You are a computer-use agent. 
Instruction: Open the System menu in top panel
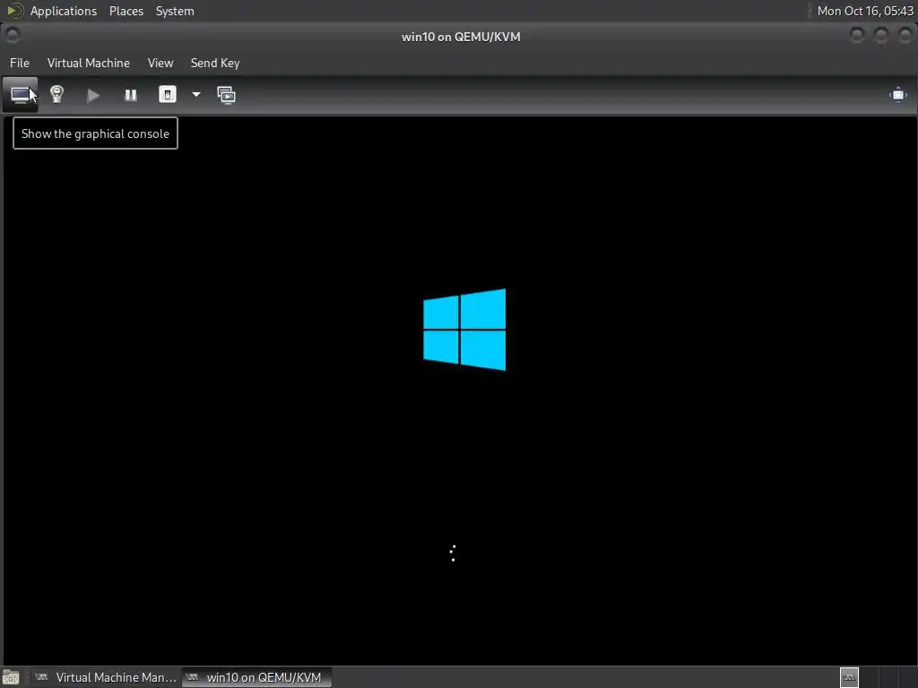(x=175, y=11)
